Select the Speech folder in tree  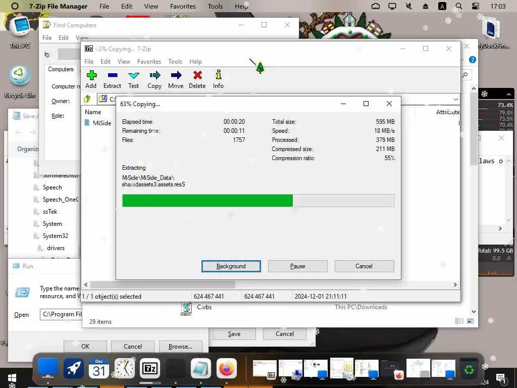[52, 187]
